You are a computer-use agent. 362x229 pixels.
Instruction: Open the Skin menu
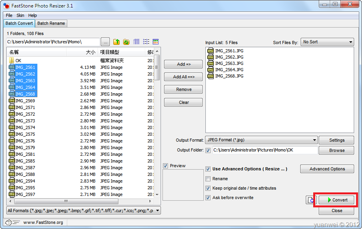pos(20,15)
